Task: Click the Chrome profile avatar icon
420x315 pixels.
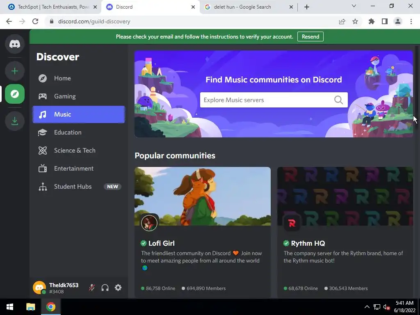Action: 398,21
